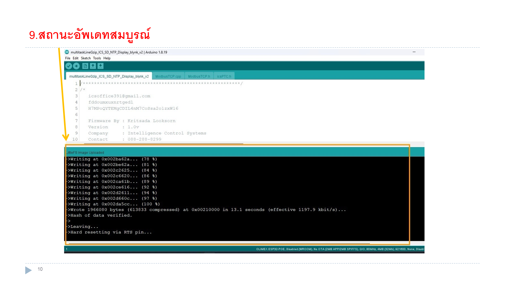Minimize the Arduino window
The height and width of the screenshot is (284, 505).
click(x=414, y=52)
